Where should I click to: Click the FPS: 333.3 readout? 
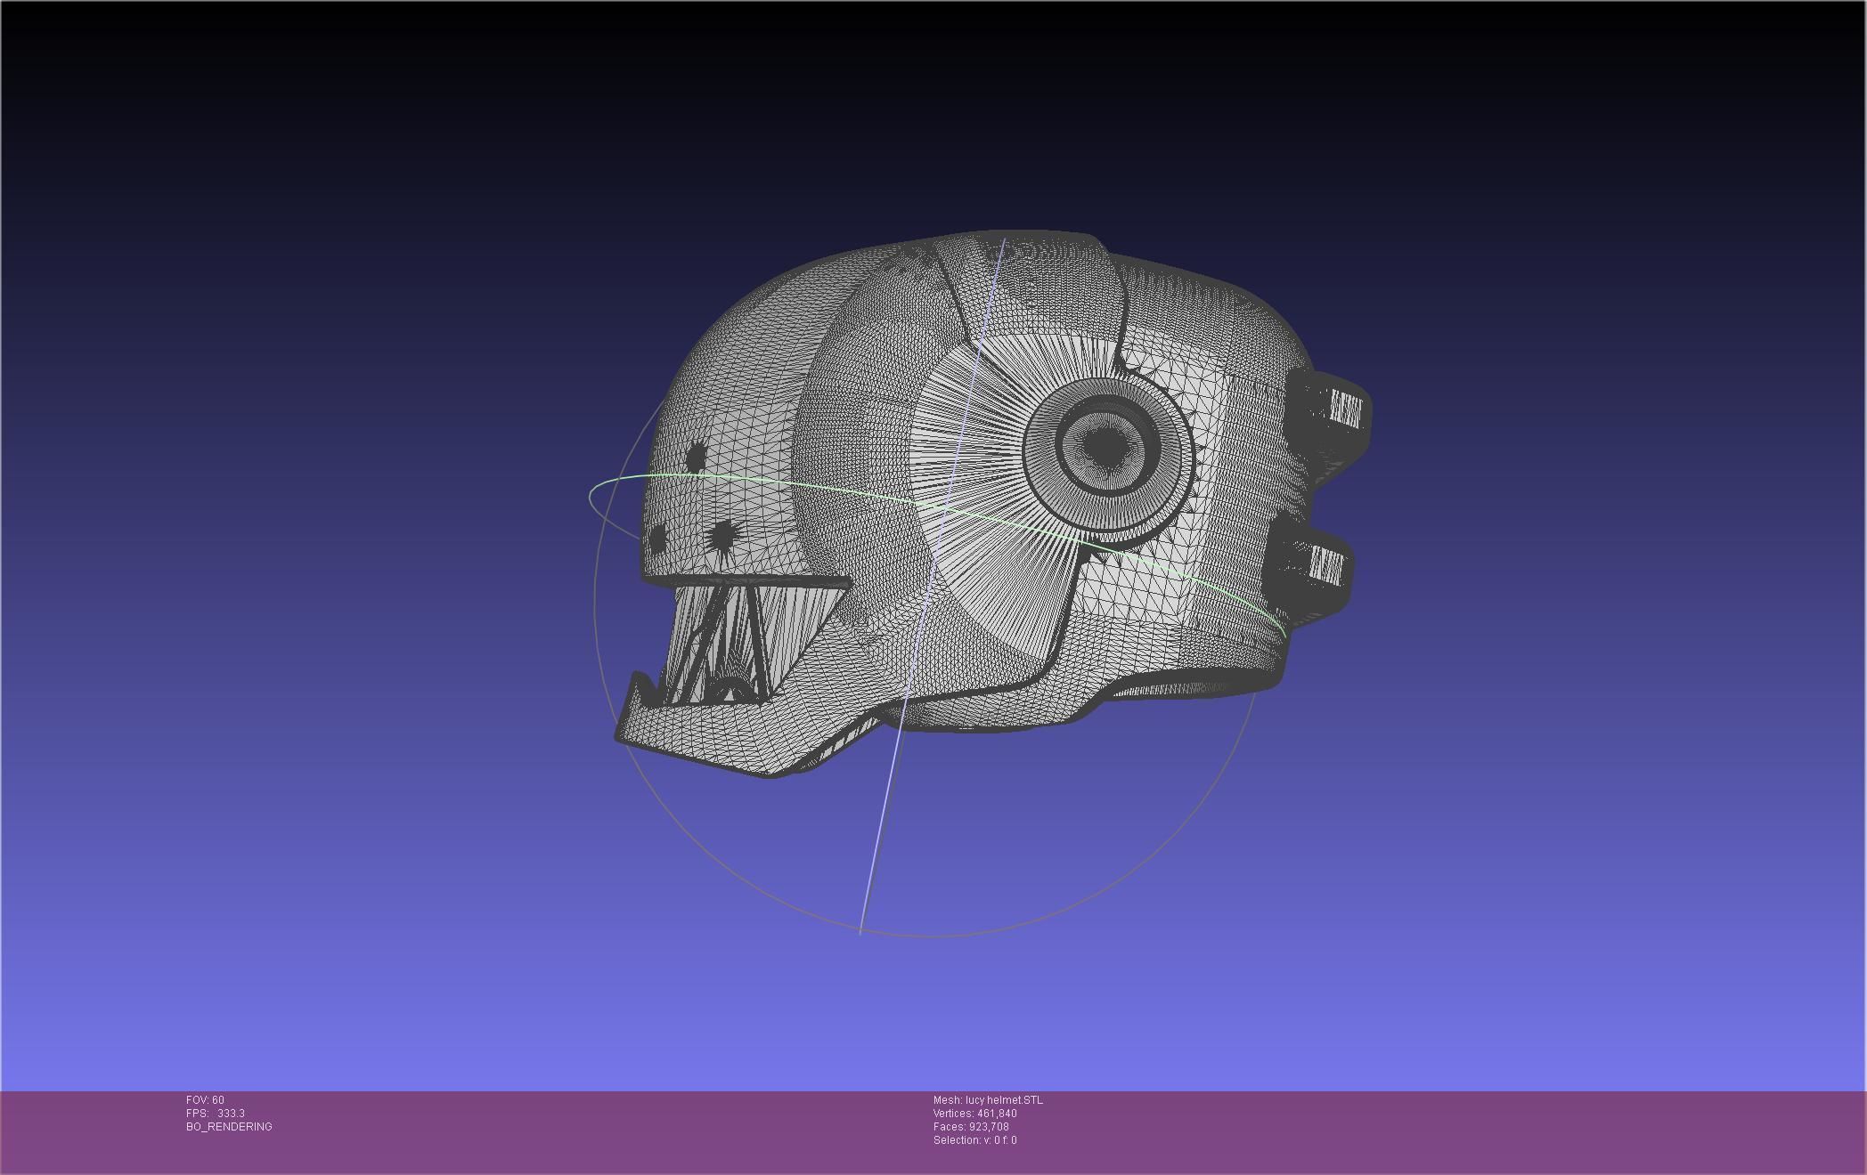216,1114
